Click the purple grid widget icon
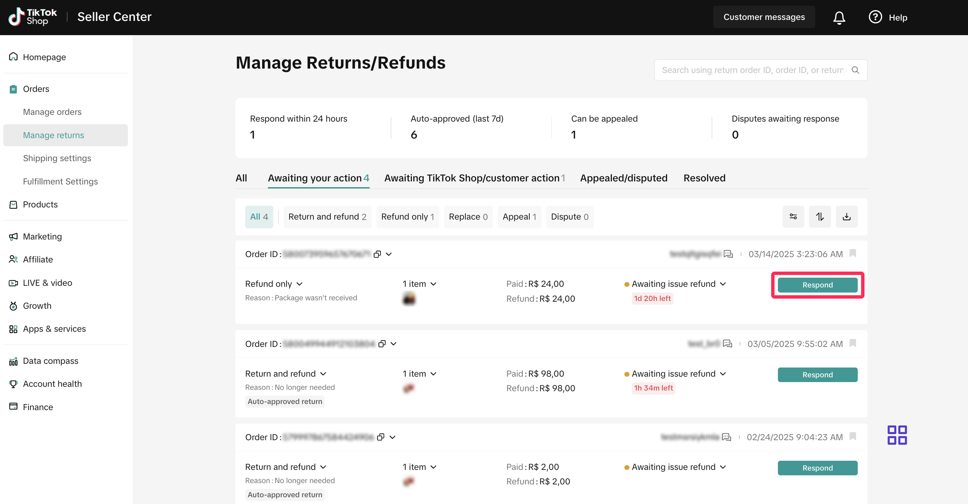968x504 pixels. [897, 435]
